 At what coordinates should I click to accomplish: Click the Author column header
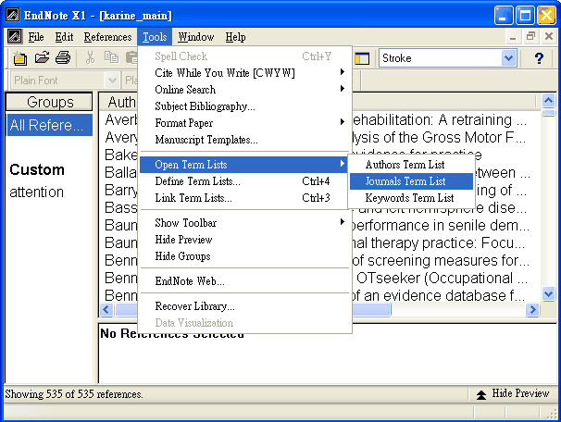pos(121,102)
